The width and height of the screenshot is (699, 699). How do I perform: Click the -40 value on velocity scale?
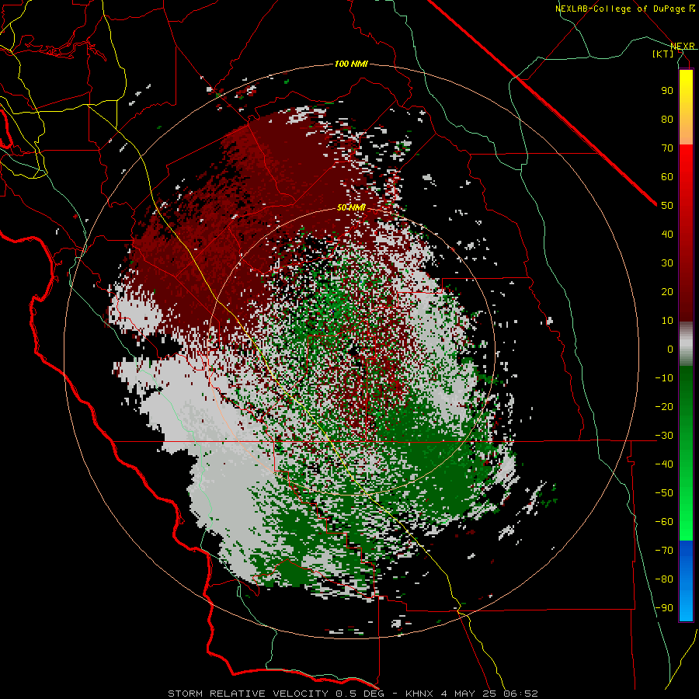[x=664, y=464]
